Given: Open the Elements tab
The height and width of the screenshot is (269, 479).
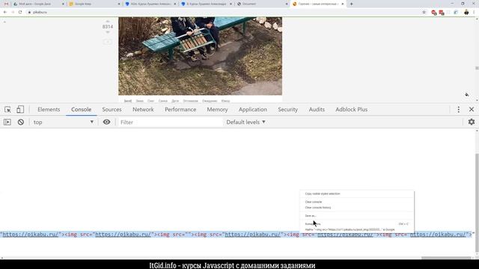Looking at the screenshot, I should tap(49, 110).
